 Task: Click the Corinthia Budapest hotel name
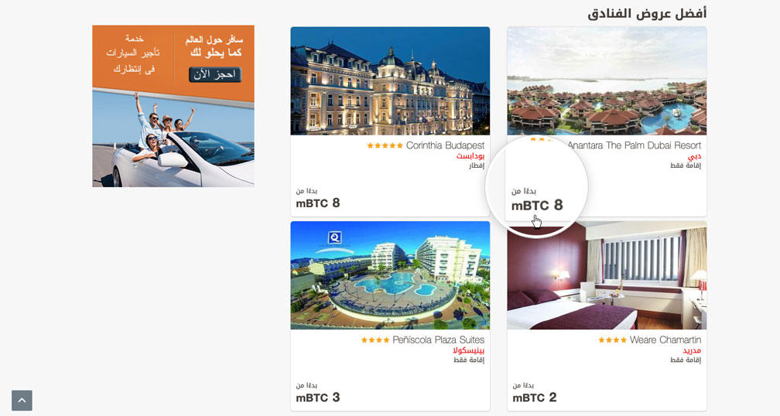tap(445, 145)
